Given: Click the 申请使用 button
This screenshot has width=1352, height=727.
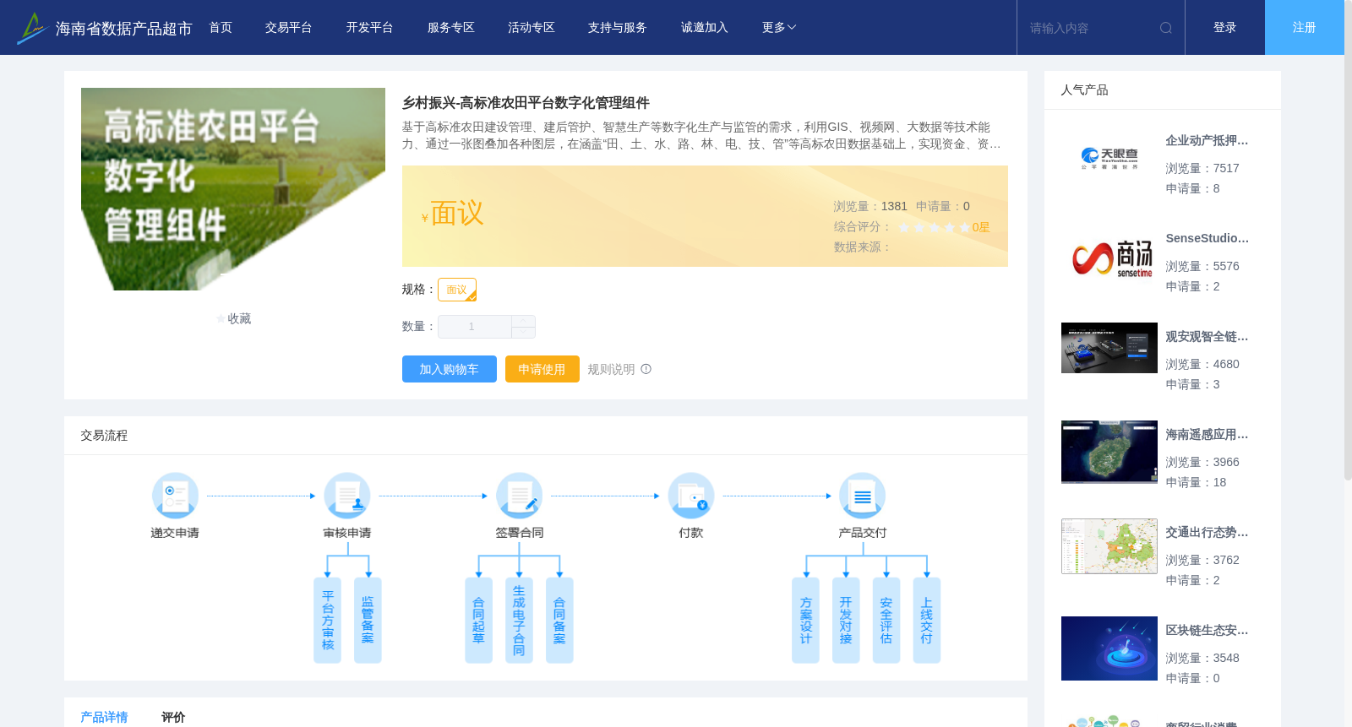Looking at the screenshot, I should (x=542, y=369).
